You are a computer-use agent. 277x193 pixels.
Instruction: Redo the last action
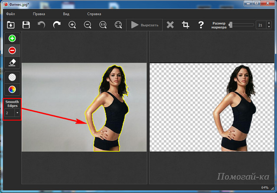pos(57,25)
